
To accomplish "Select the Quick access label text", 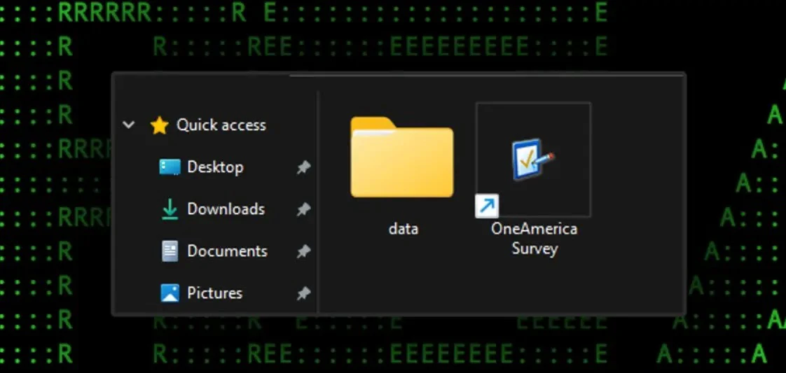I will tap(221, 125).
